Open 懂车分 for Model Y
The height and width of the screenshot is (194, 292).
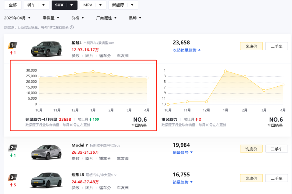[105, 158]
